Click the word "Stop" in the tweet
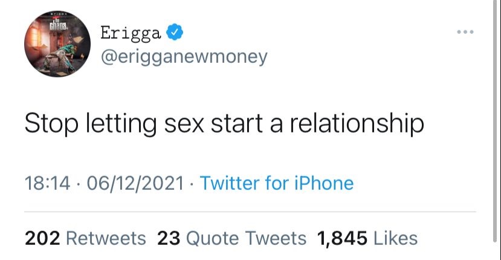 [x=47, y=125]
